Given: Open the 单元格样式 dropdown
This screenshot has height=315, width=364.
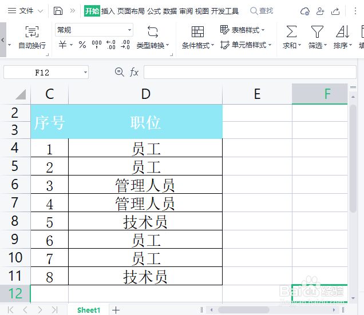Looking at the screenshot, I should [x=246, y=45].
